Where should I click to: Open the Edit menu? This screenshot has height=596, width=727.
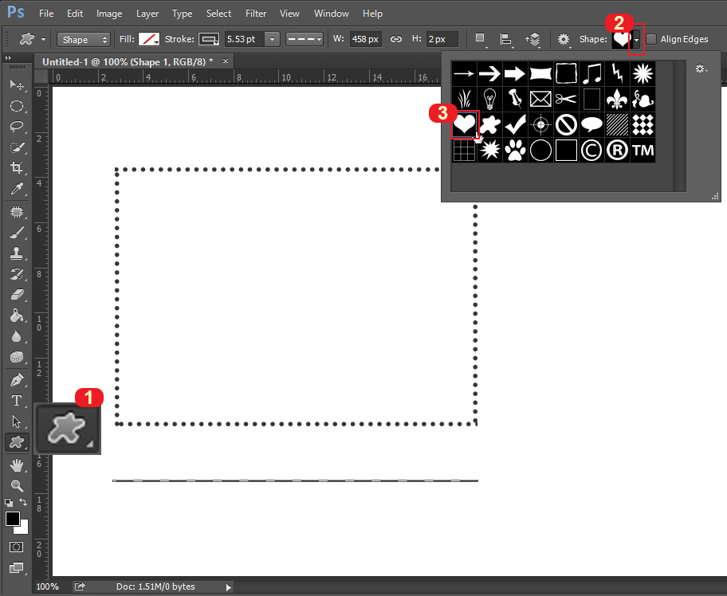point(75,14)
